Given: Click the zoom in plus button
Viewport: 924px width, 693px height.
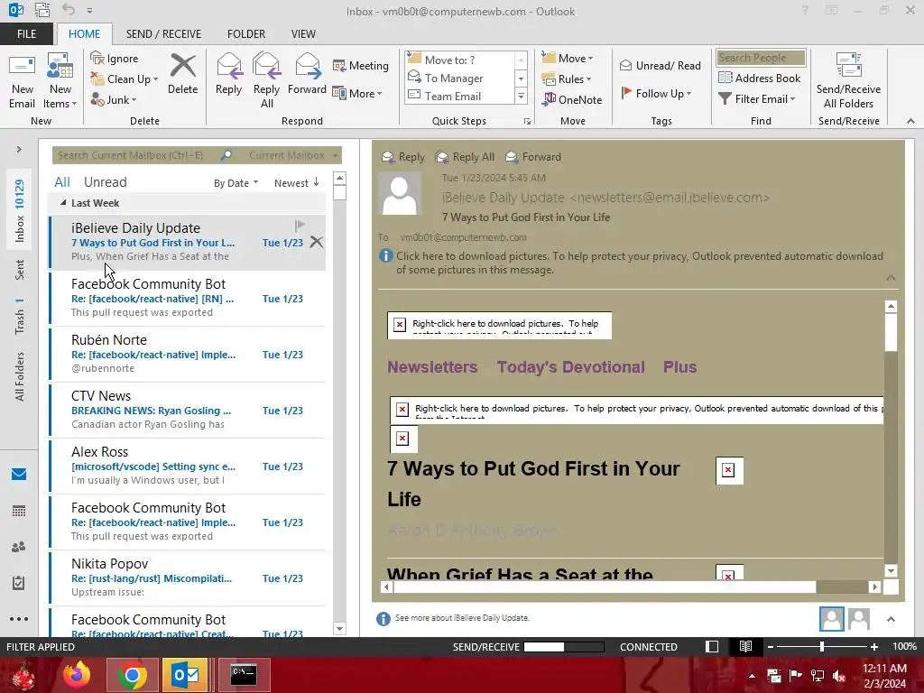Looking at the screenshot, I should pos(873,647).
